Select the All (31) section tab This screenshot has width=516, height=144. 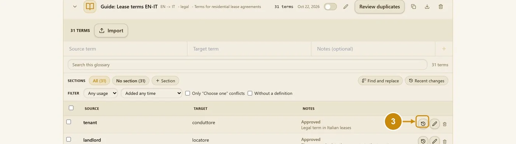point(100,81)
